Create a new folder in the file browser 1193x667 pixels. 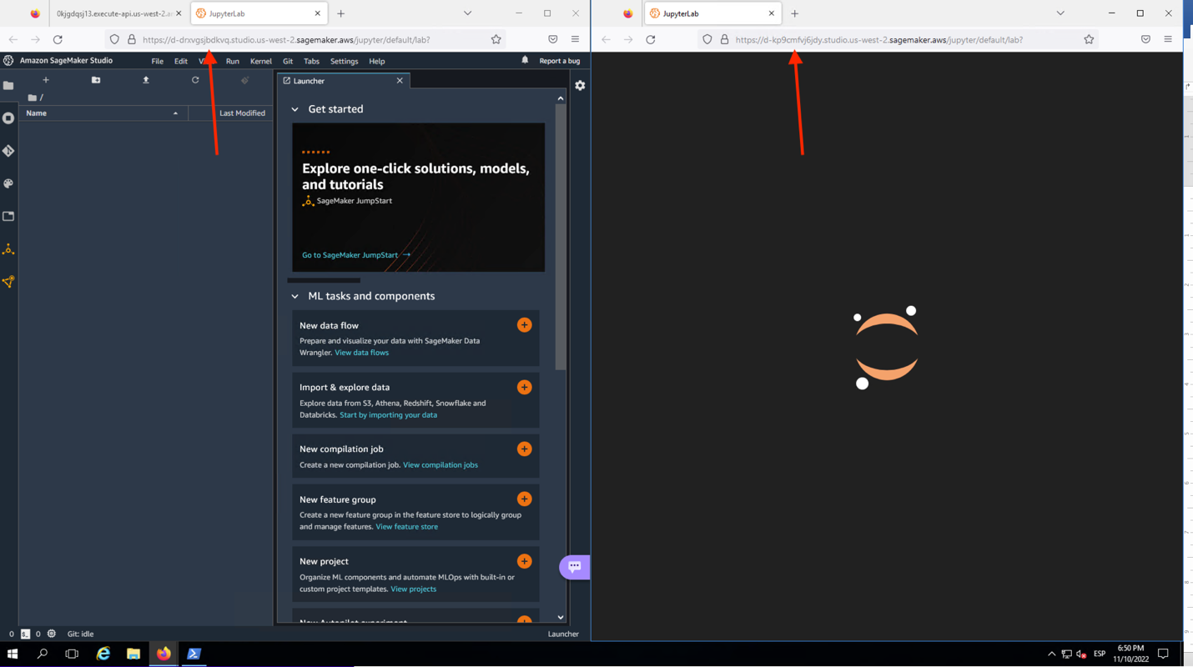96,80
